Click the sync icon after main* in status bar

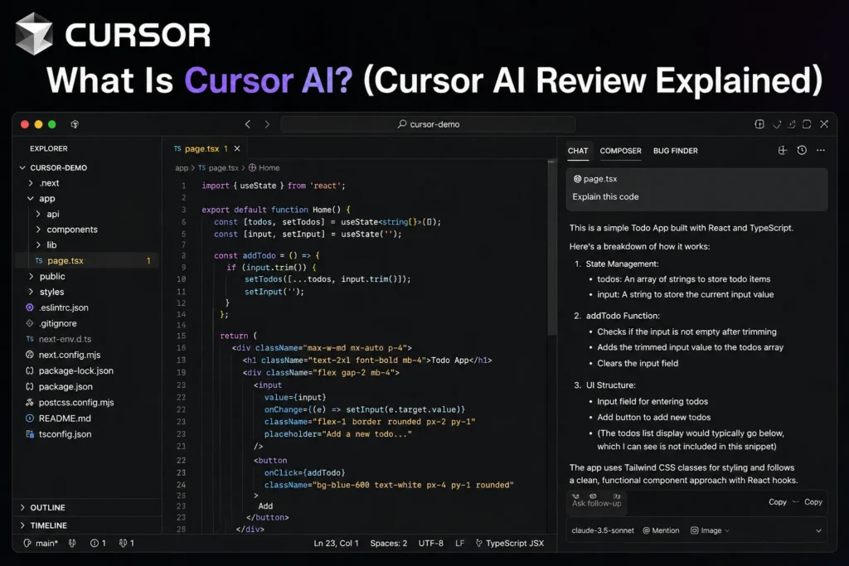point(72,543)
